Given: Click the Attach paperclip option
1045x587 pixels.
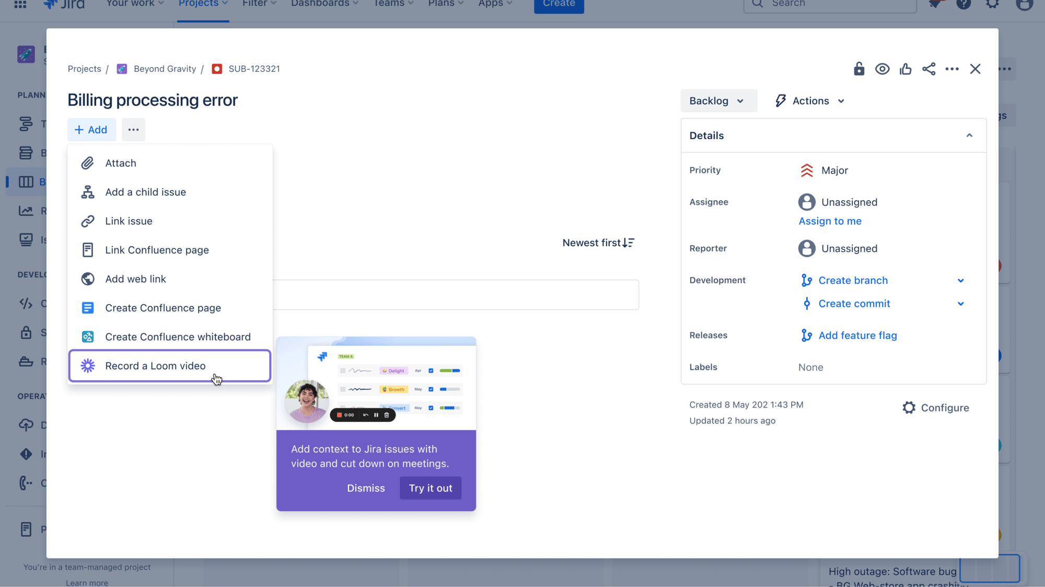Looking at the screenshot, I should pos(121,163).
